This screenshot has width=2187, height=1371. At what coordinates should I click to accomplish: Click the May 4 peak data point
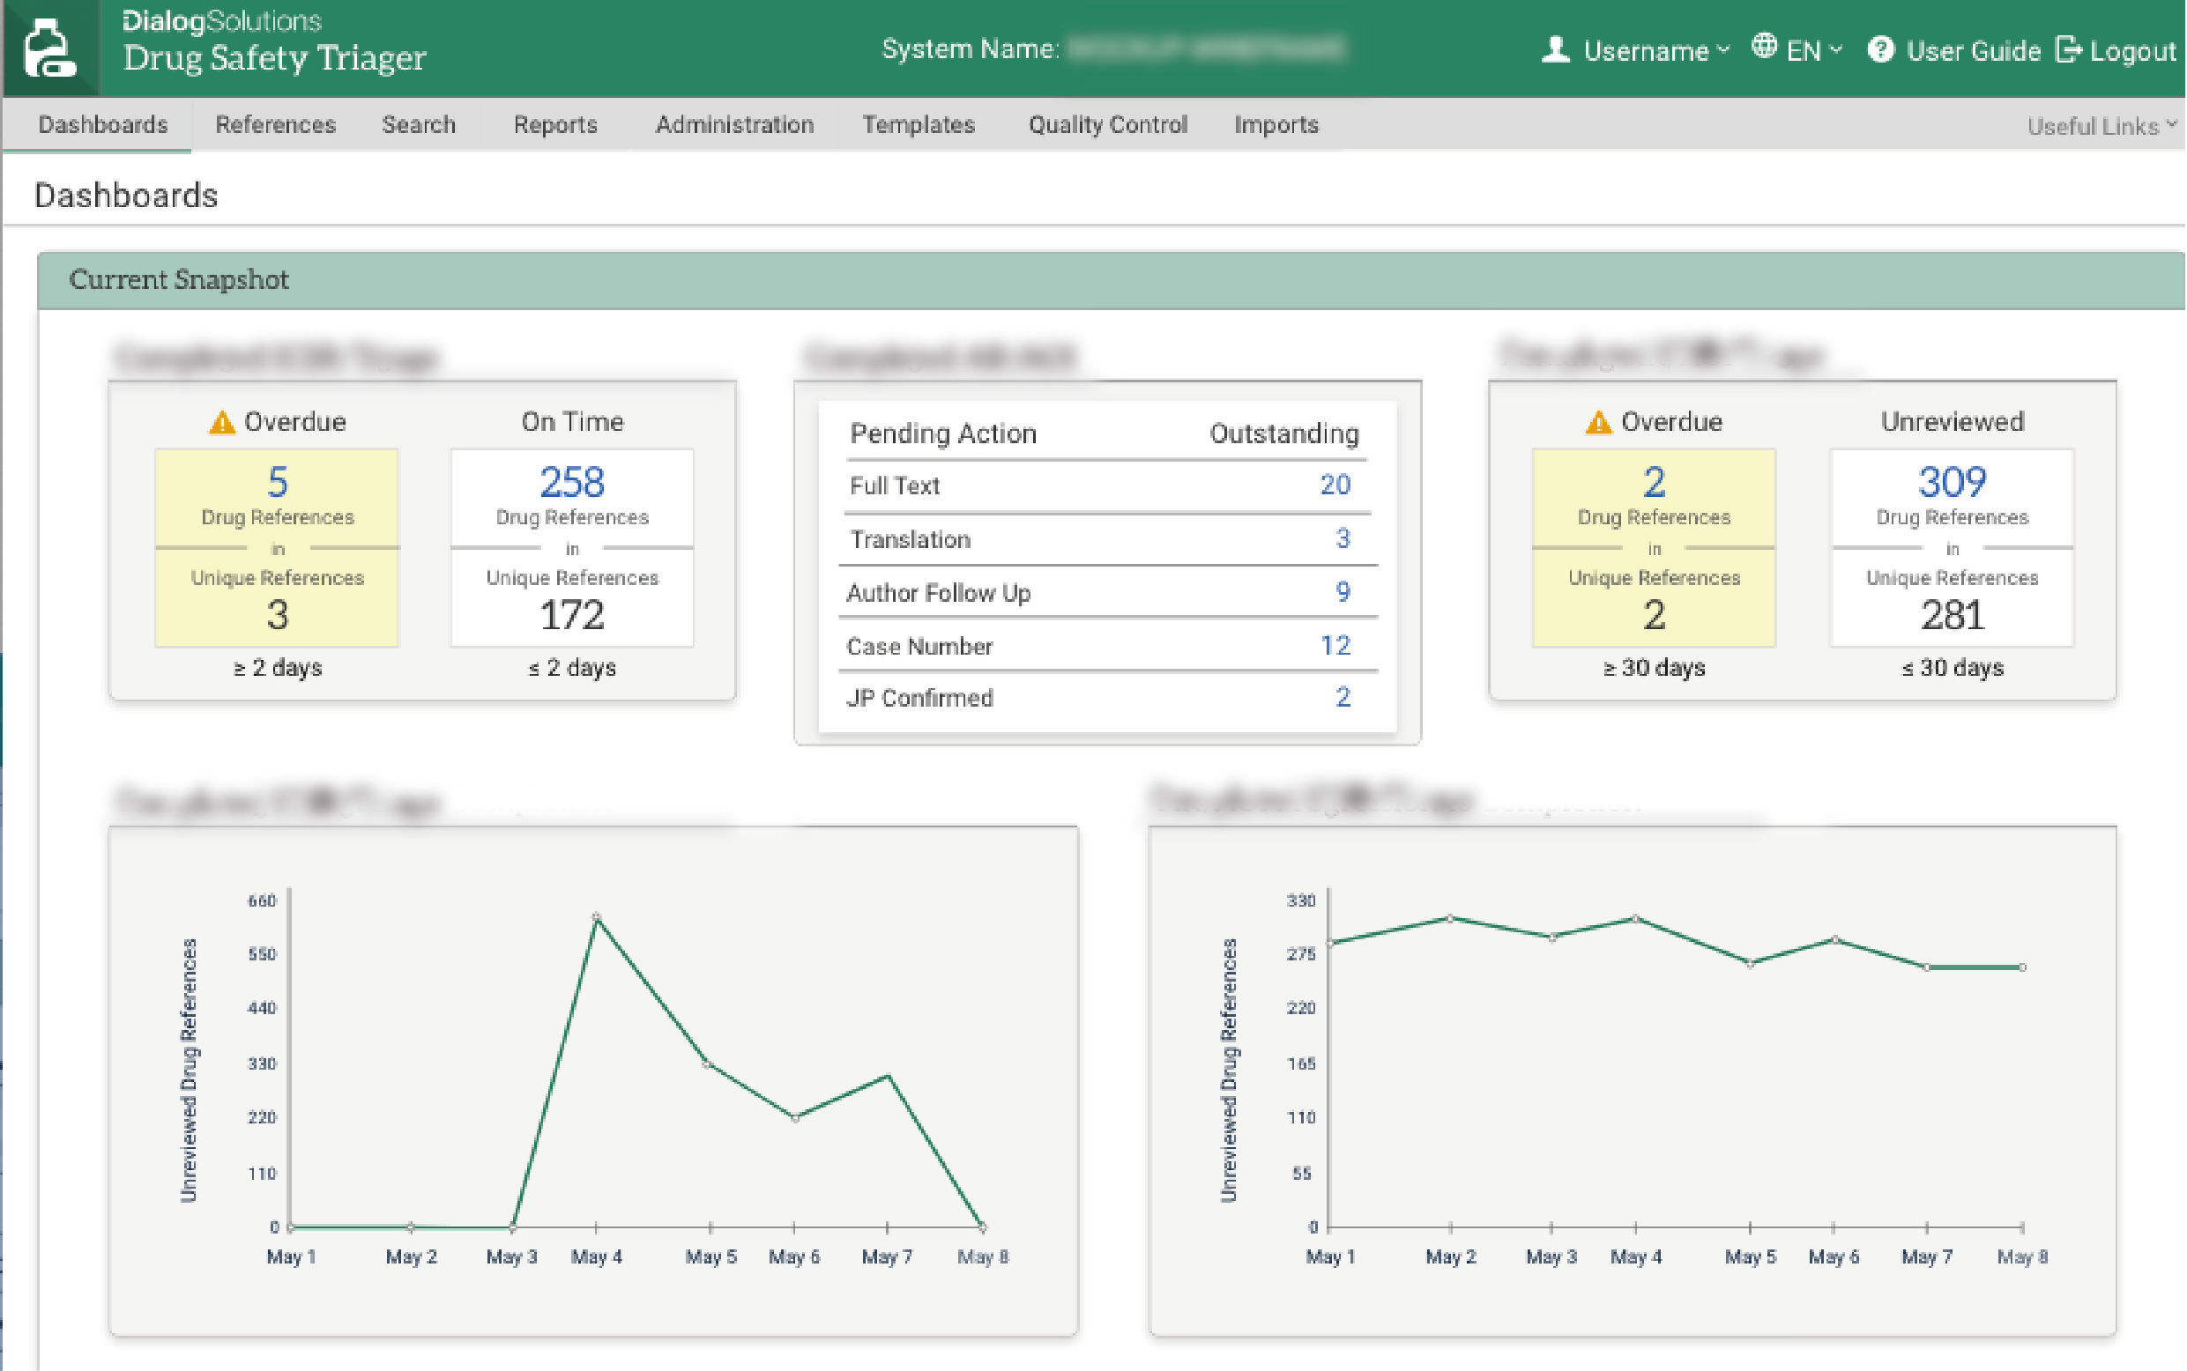597,917
